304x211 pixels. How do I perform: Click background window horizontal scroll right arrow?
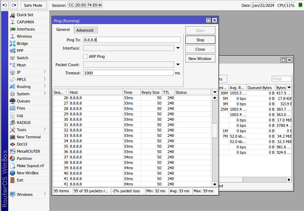point(289,180)
